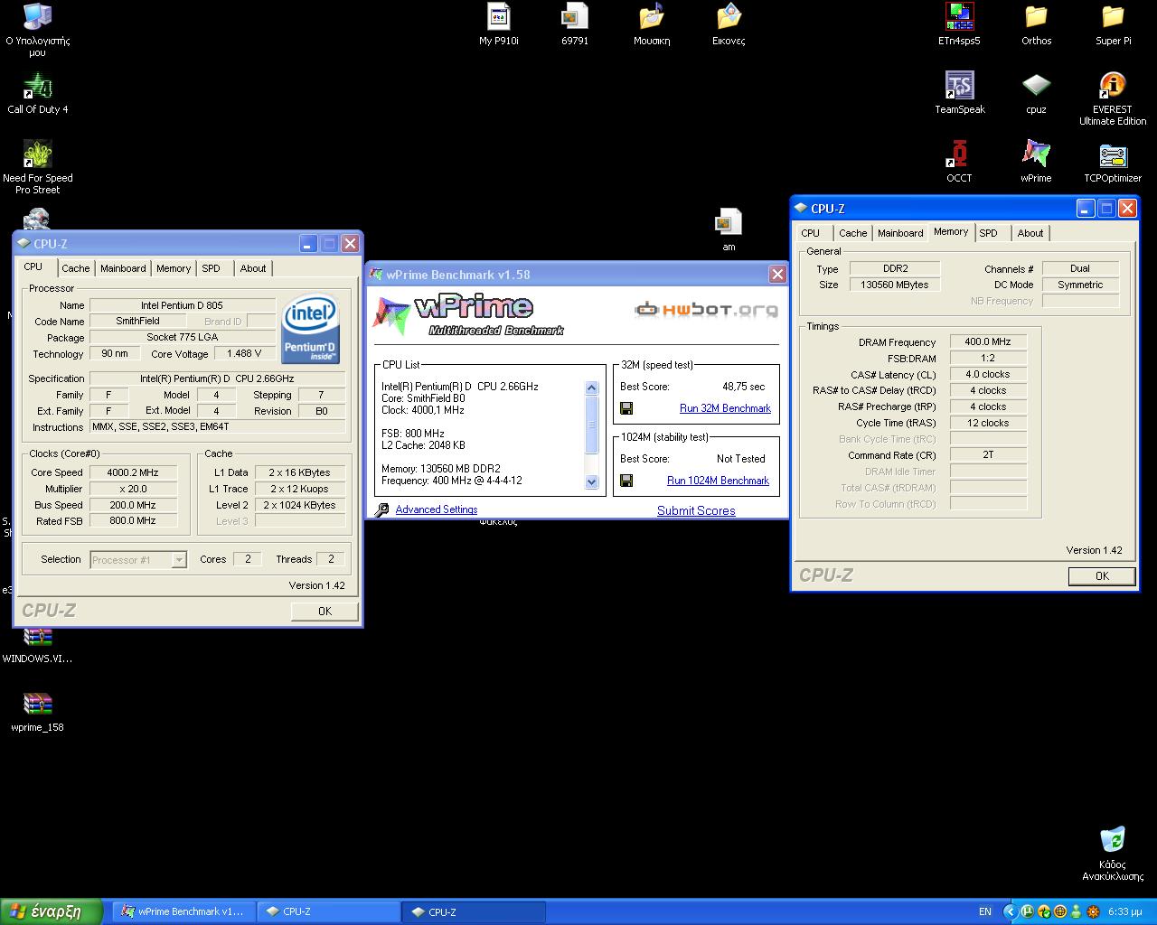Switch to Cache tab in left CPU-Z window
Screen dimensions: 1157x925
click(x=76, y=268)
